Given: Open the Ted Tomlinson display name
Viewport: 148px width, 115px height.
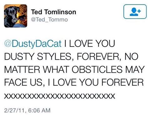Looking at the screenshot, I should coord(53,12).
